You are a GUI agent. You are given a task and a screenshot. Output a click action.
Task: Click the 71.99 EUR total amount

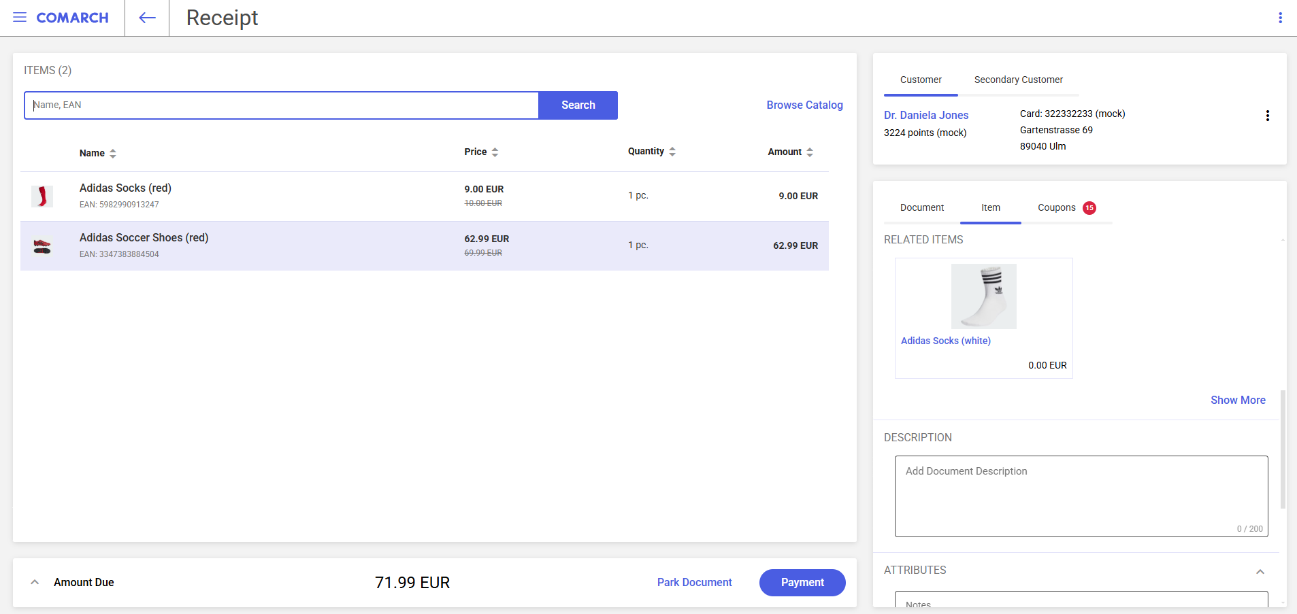[412, 583]
